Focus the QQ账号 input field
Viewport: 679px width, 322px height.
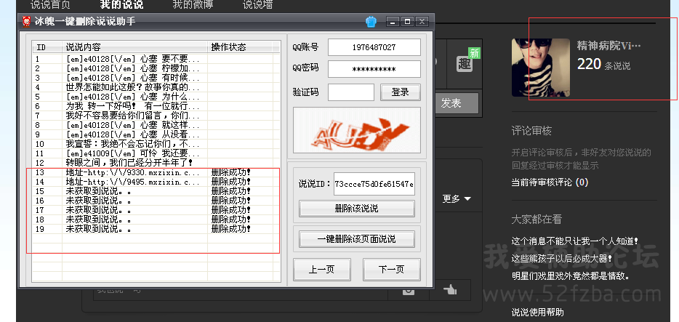374,47
